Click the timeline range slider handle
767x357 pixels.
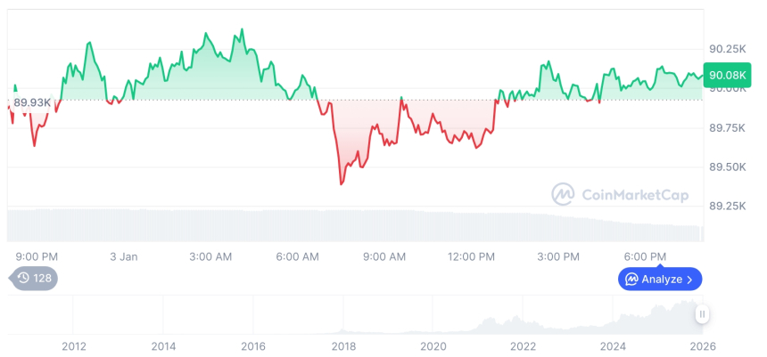coord(703,314)
